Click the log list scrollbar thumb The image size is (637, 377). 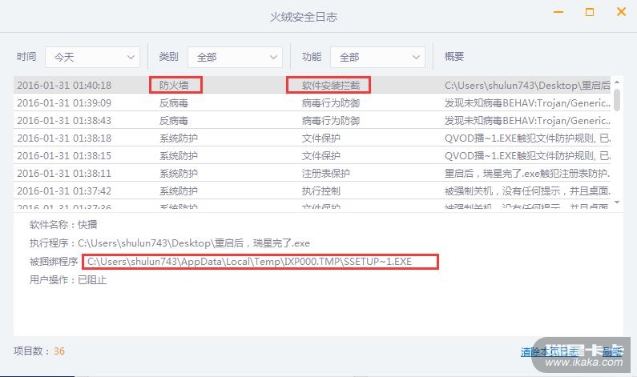617,100
